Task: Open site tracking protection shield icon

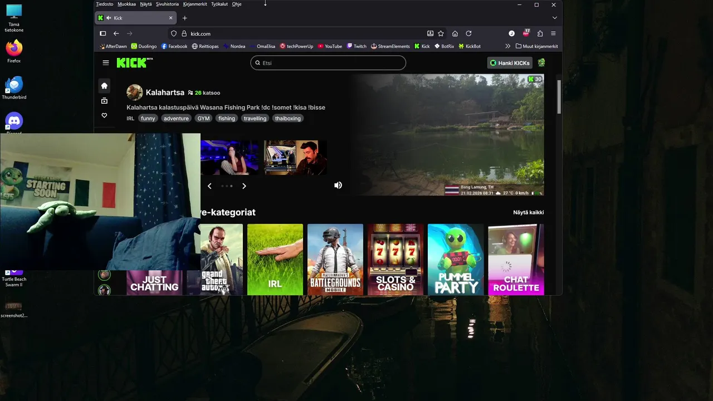Action: (174, 33)
